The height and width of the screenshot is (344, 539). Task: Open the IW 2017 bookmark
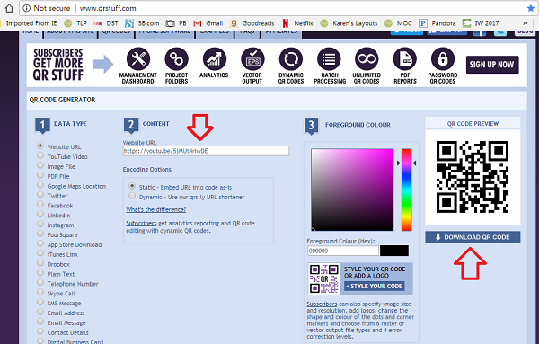click(481, 23)
